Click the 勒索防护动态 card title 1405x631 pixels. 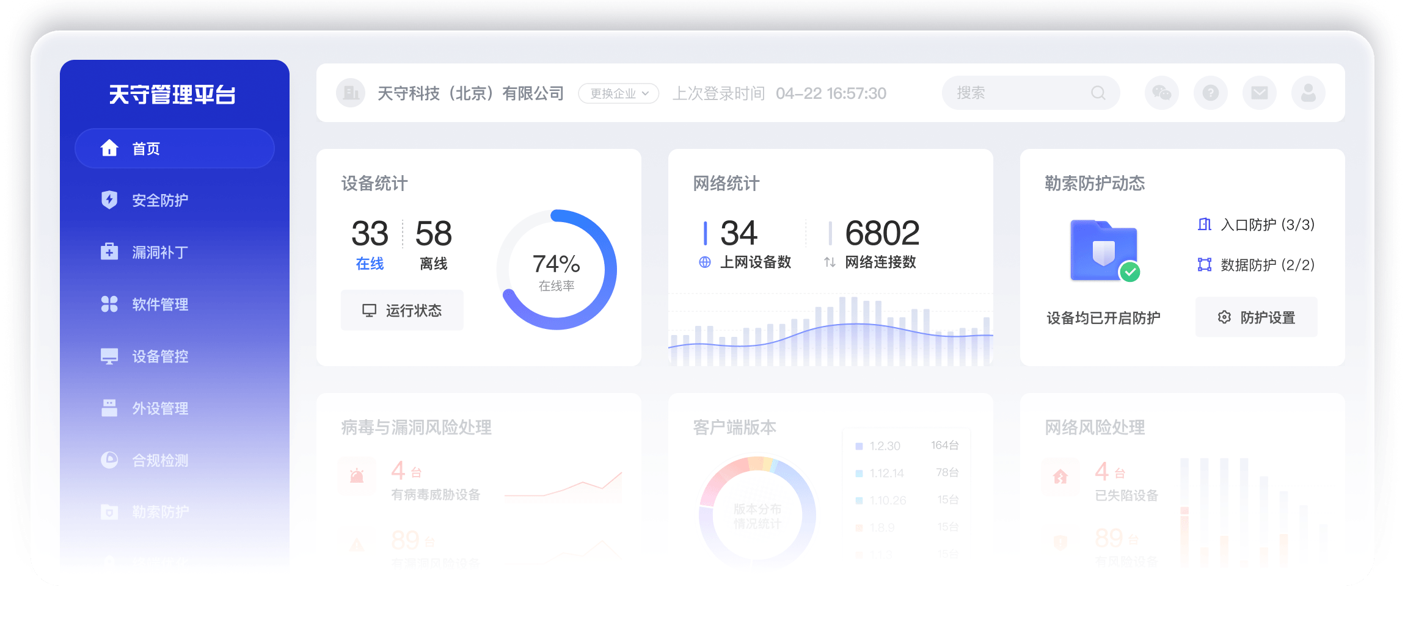pos(1095,183)
